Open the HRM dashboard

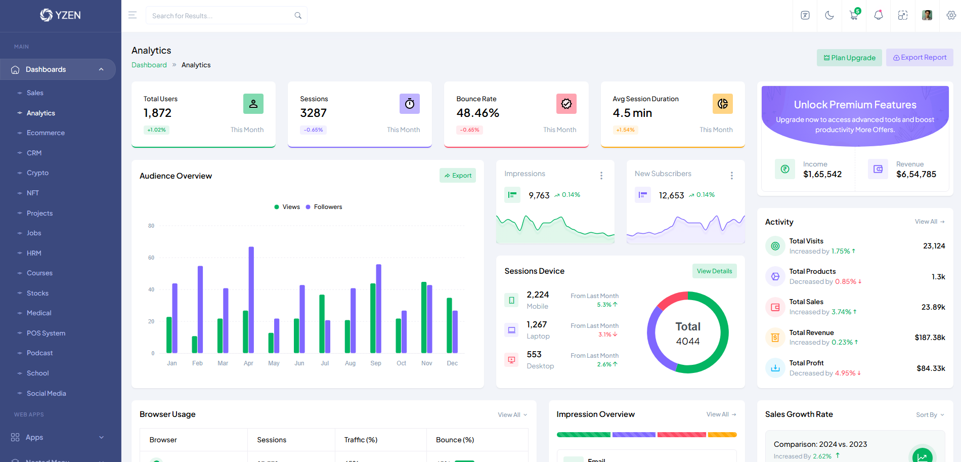click(34, 253)
